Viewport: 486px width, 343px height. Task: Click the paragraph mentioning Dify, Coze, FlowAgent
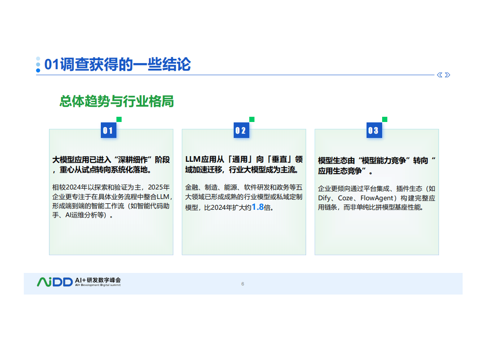377,198
